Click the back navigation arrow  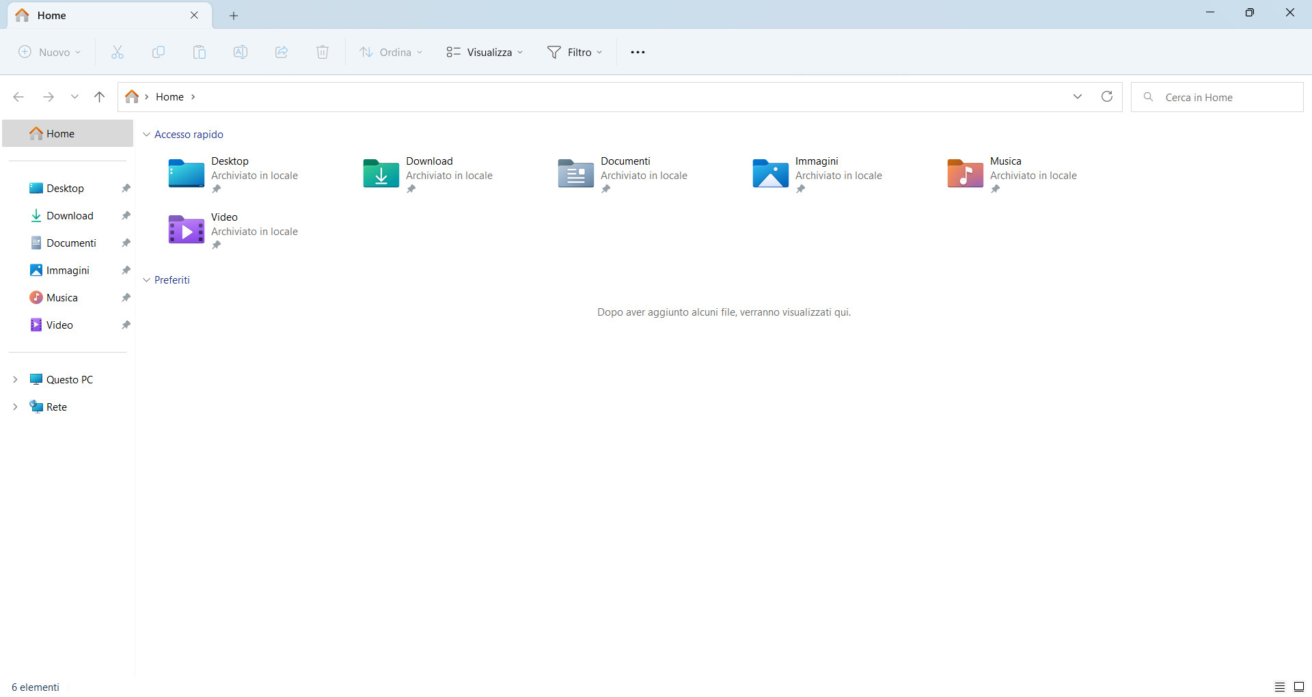(x=18, y=96)
